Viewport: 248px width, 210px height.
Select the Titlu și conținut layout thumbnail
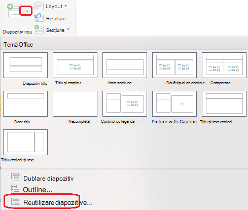coord(75,65)
